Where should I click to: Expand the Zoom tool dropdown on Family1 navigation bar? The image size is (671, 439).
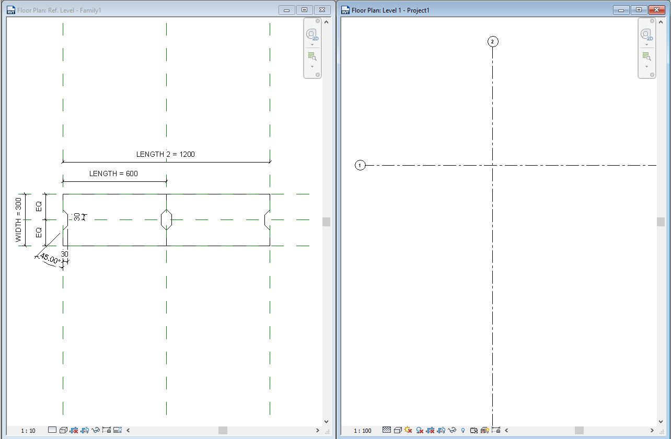(313, 66)
